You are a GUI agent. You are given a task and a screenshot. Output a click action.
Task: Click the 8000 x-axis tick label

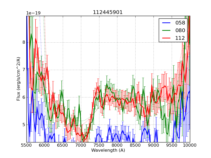117,145
